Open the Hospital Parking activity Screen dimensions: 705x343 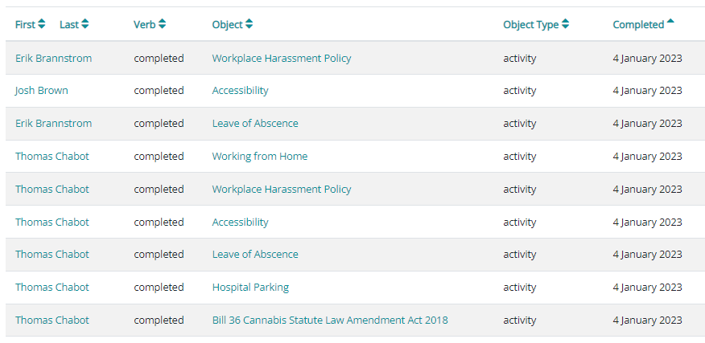(x=250, y=288)
